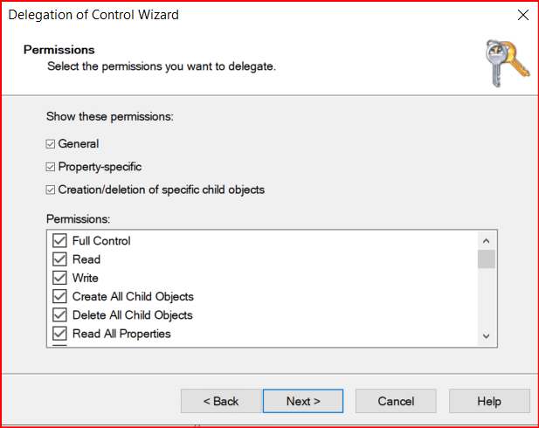Toggle Create All Child Objects permission

coord(60,297)
